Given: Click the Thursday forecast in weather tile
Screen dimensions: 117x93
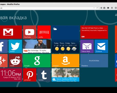Looking at the screenshot, I should (62, 47).
